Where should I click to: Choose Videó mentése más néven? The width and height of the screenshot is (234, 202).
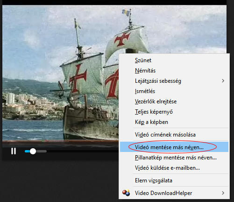click(174, 147)
